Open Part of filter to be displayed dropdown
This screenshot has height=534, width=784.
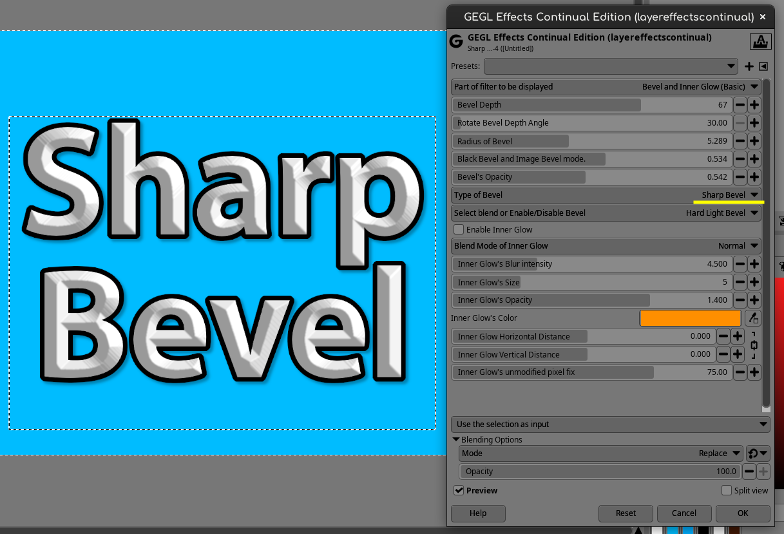pos(606,87)
